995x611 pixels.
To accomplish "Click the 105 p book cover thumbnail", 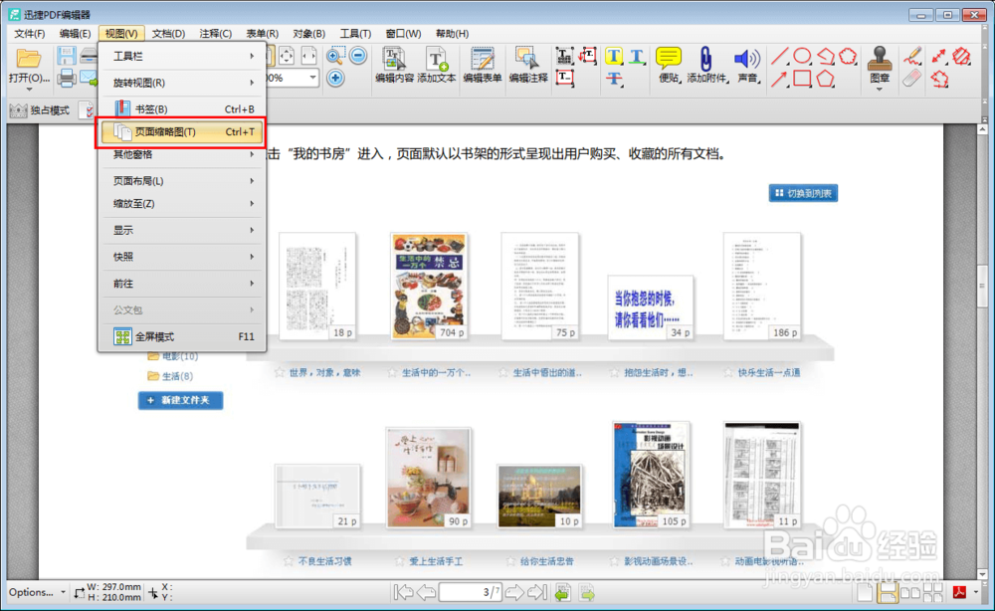I will click(651, 475).
